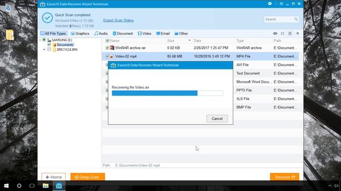The image size is (341, 191).
Task: Uncheck Video-02.mp4 checkbox
Action: pos(107,56)
